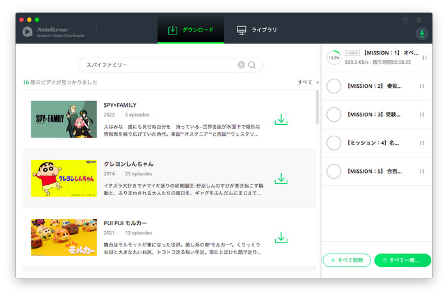Click the '16 個のビデオが見つかりました' result count
Image resolution: width=448 pixels, height=297 pixels.
click(x=60, y=83)
